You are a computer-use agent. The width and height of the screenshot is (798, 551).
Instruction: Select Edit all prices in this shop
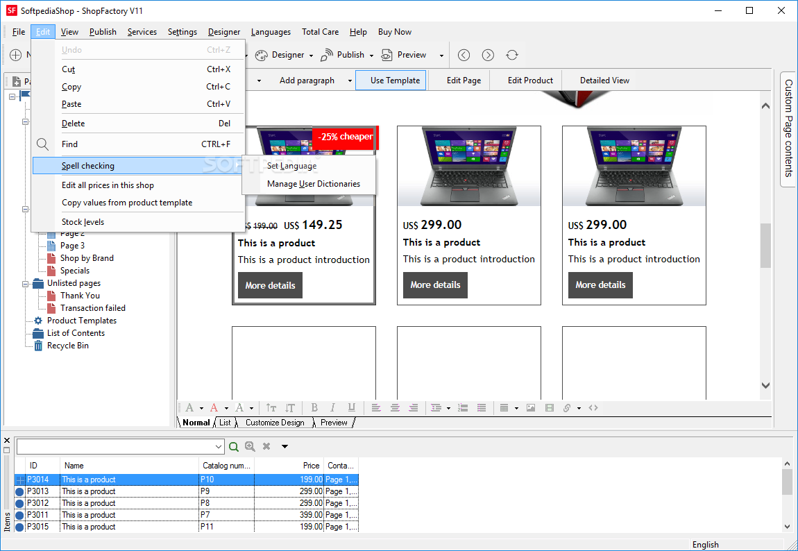click(138, 185)
